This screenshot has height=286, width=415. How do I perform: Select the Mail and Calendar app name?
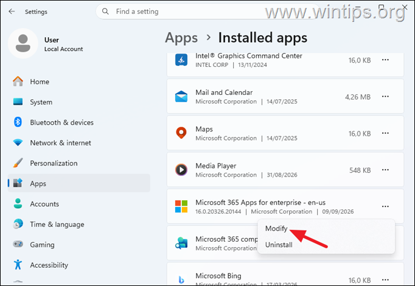(224, 92)
